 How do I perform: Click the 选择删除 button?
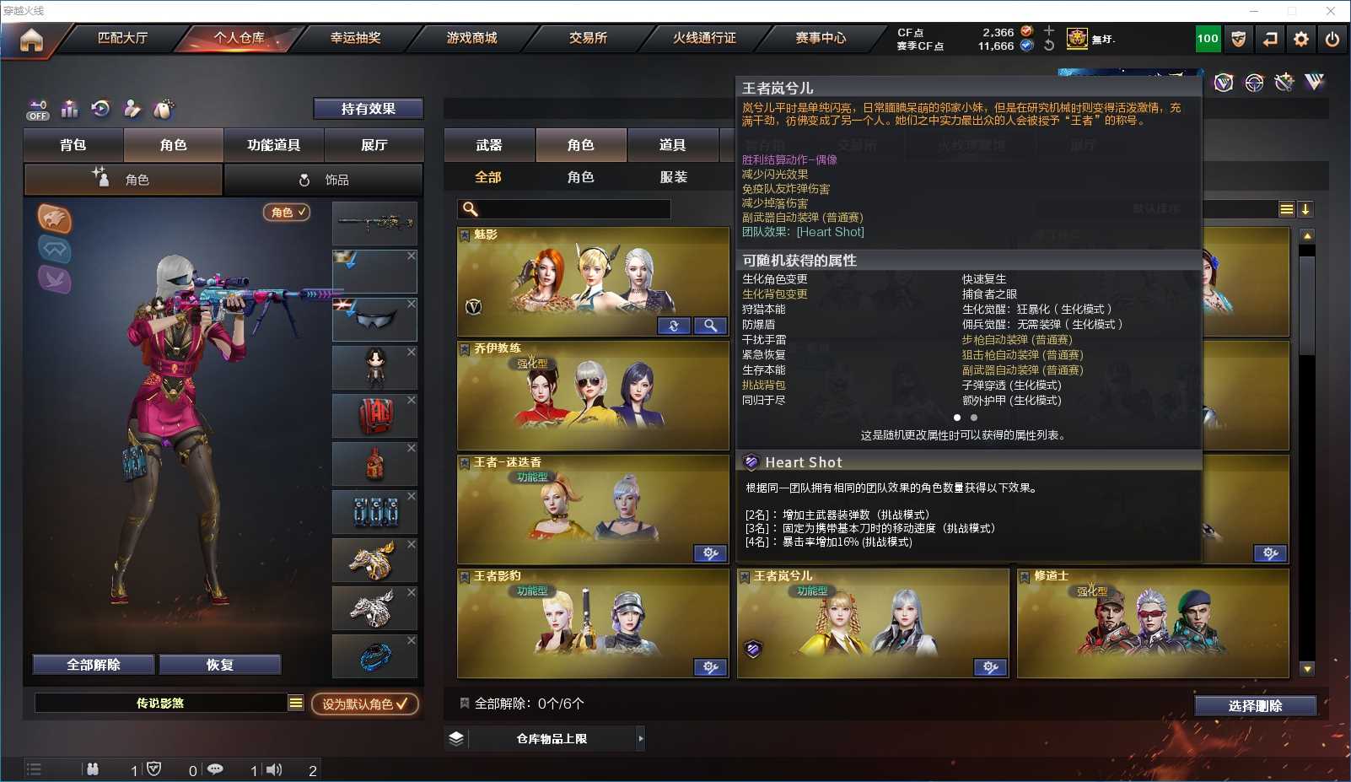tap(1255, 706)
